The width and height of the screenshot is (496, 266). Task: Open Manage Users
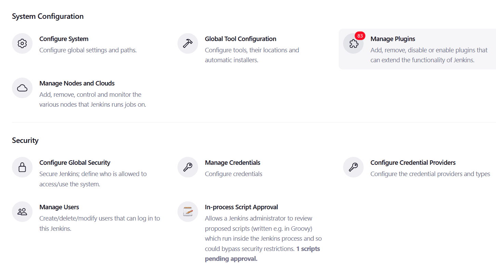(x=59, y=207)
